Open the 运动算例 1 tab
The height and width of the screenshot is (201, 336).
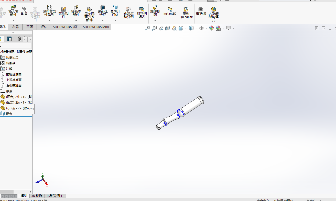[56, 196]
